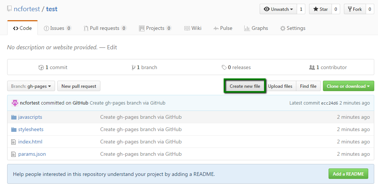Click the Create new file button

point(245,86)
